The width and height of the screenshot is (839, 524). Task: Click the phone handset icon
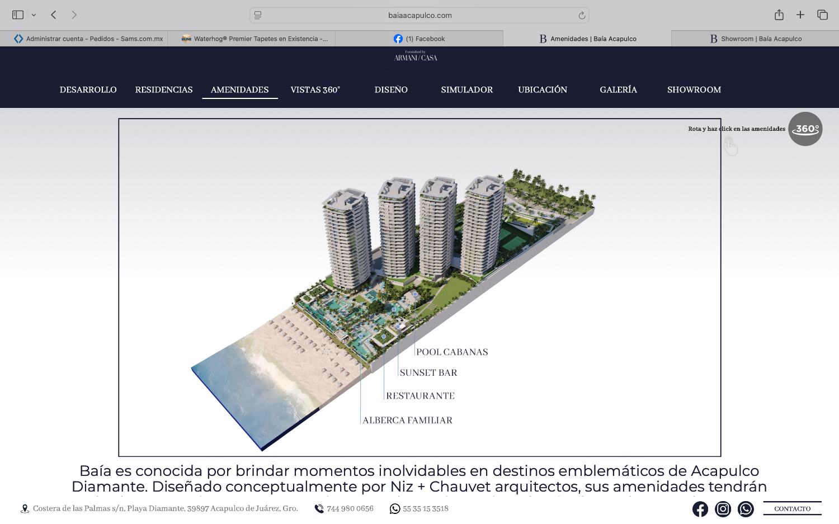[x=319, y=509]
